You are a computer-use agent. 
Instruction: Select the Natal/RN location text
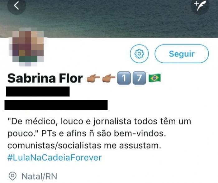tap(40, 176)
